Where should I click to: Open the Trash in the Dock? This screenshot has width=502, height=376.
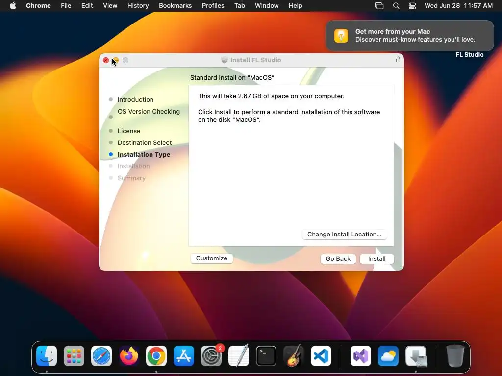coord(455,356)
